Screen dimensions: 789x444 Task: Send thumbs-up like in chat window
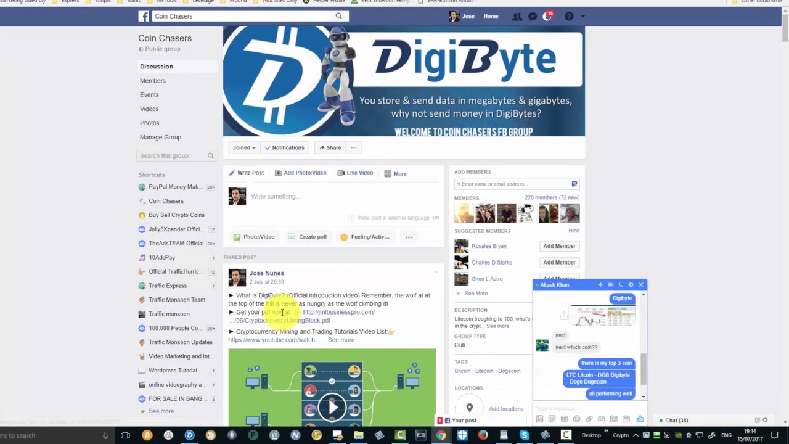[x=640, y=419]
